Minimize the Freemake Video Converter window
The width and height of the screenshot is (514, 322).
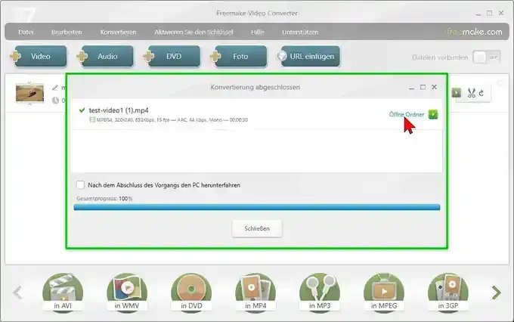(x=478, y=14)
